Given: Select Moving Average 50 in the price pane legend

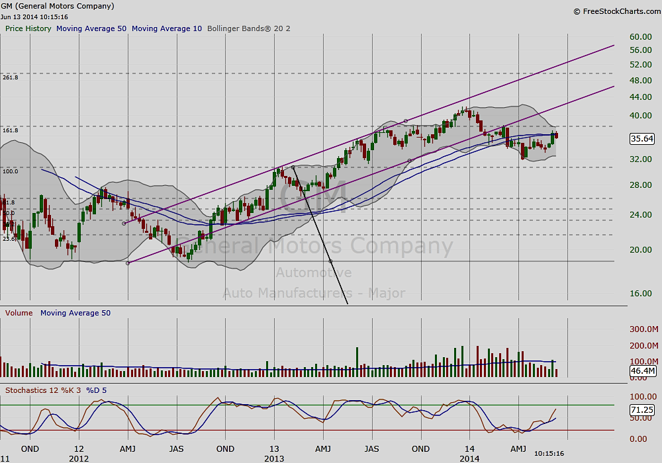Looking at the screenshot, I should (91, 28).
